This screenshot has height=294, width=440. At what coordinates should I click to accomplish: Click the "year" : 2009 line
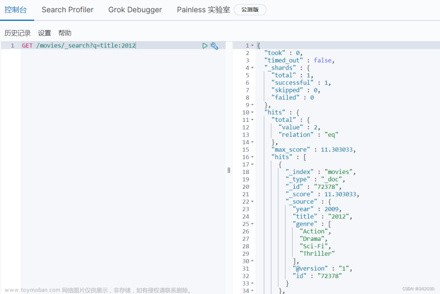pyautogui.click(x=317, y=209)
